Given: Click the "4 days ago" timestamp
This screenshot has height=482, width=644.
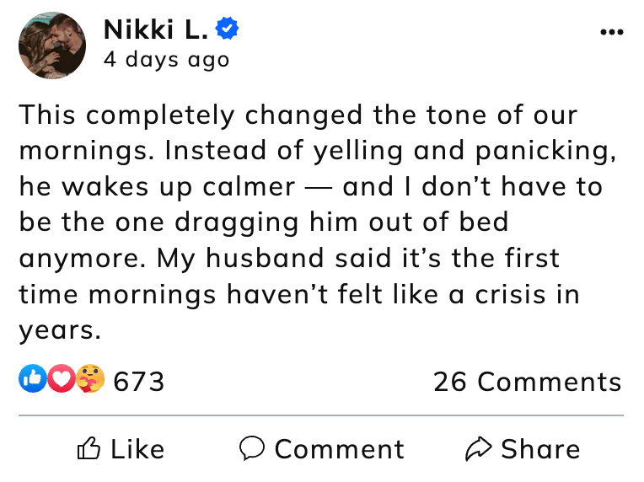Looking at the screenshot, I should (x=166, y=61).
